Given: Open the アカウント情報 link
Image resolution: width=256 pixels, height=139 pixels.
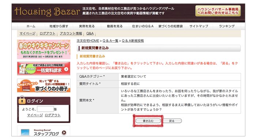Looking at the screenshot, I should (x=71, y=33).
